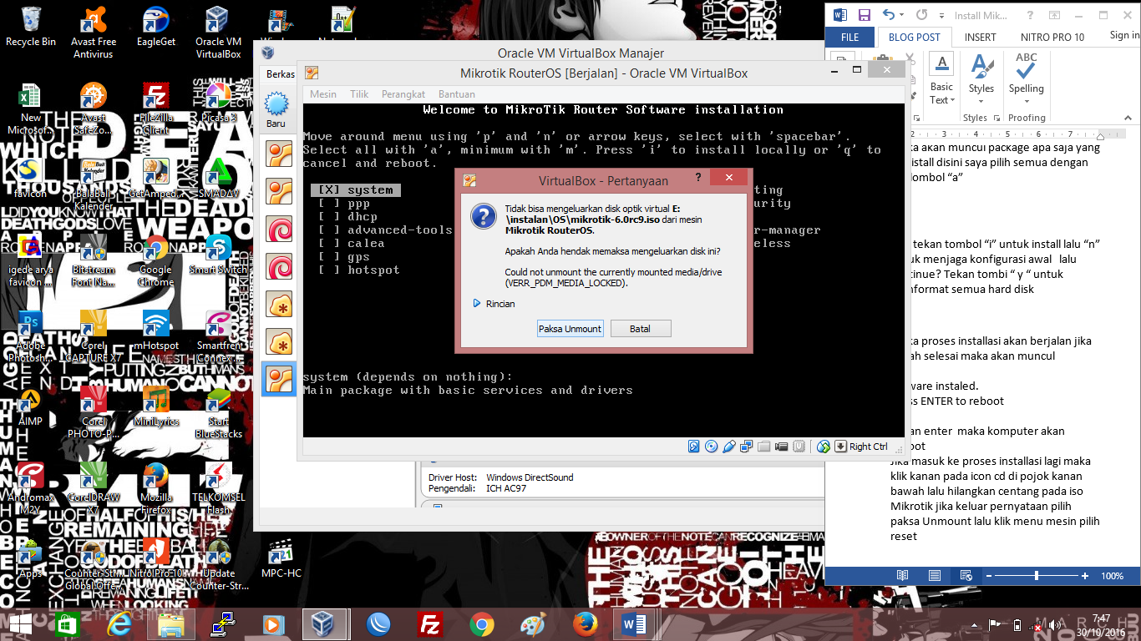Open Ribbon Display Options in Word
Image resolution: width=1141 pixels, height=641 pixels.
click(1054, 15)
